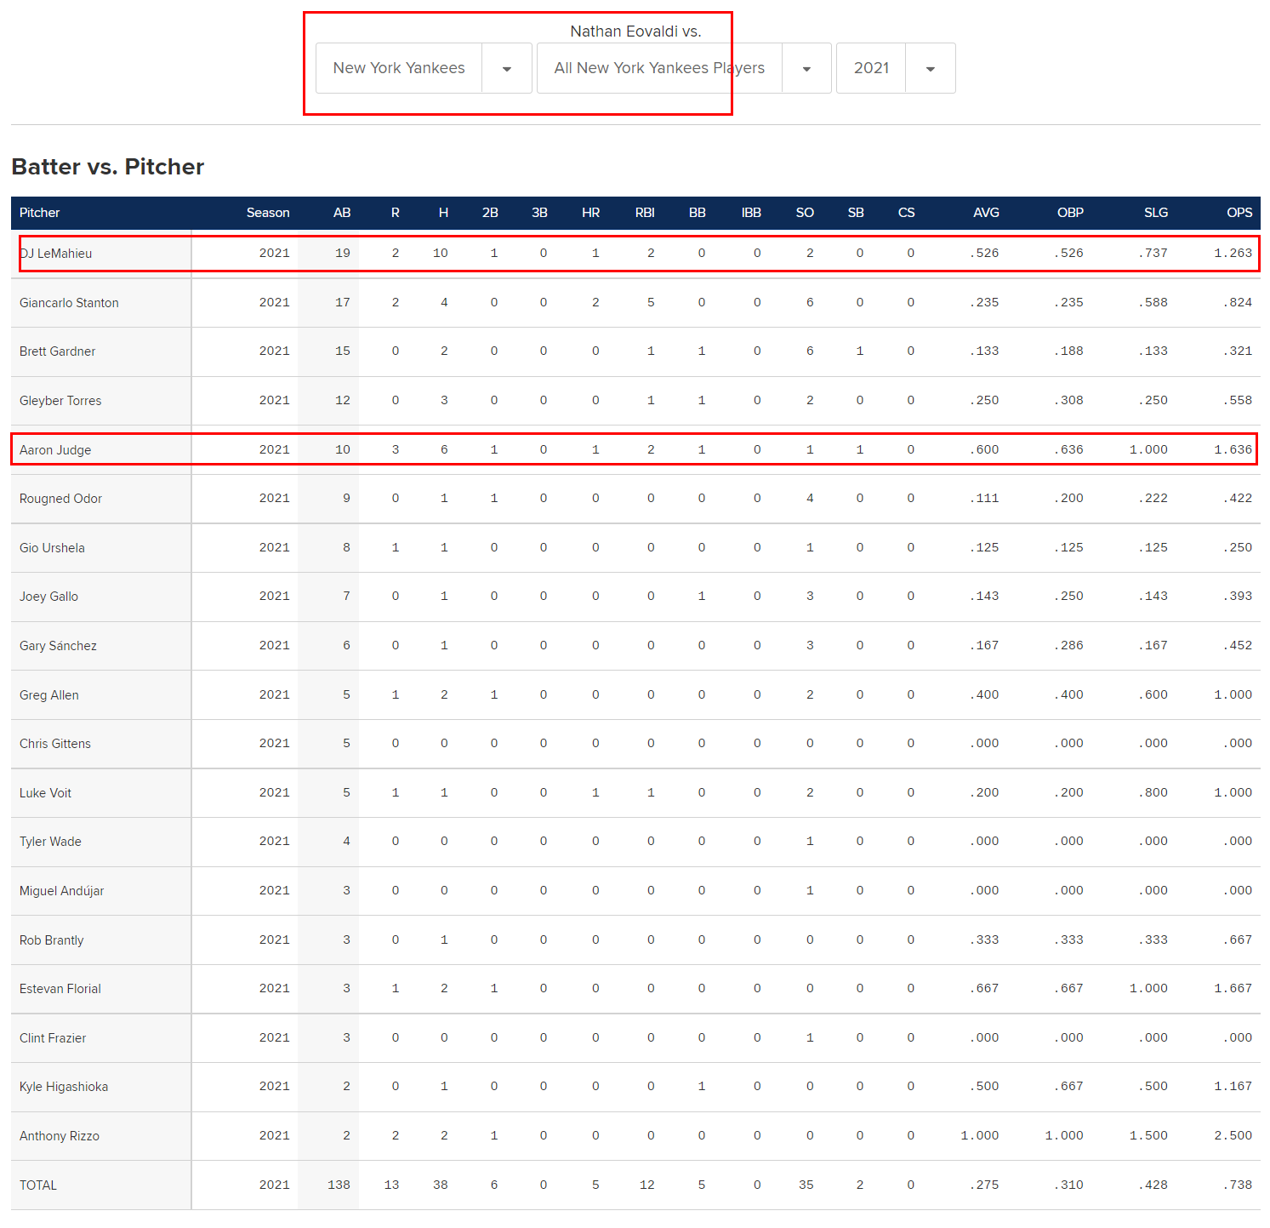This screenshot has height=1228, width=1270.
Task: Expand the team dropdown arrow
Action: [507, 69]
